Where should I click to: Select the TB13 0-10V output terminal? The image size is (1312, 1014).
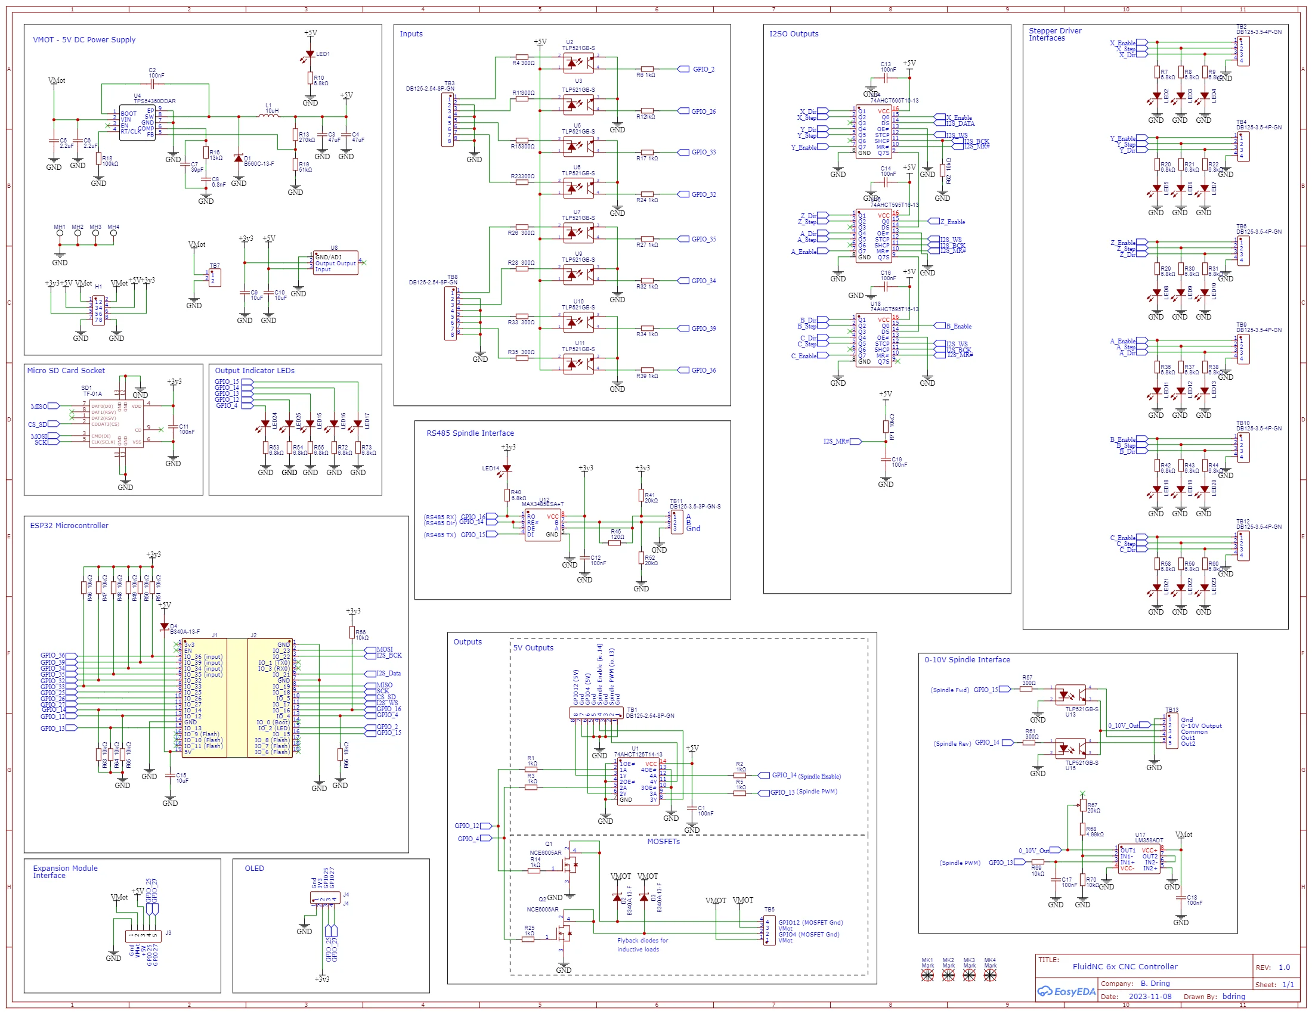tap(1172, 731)
